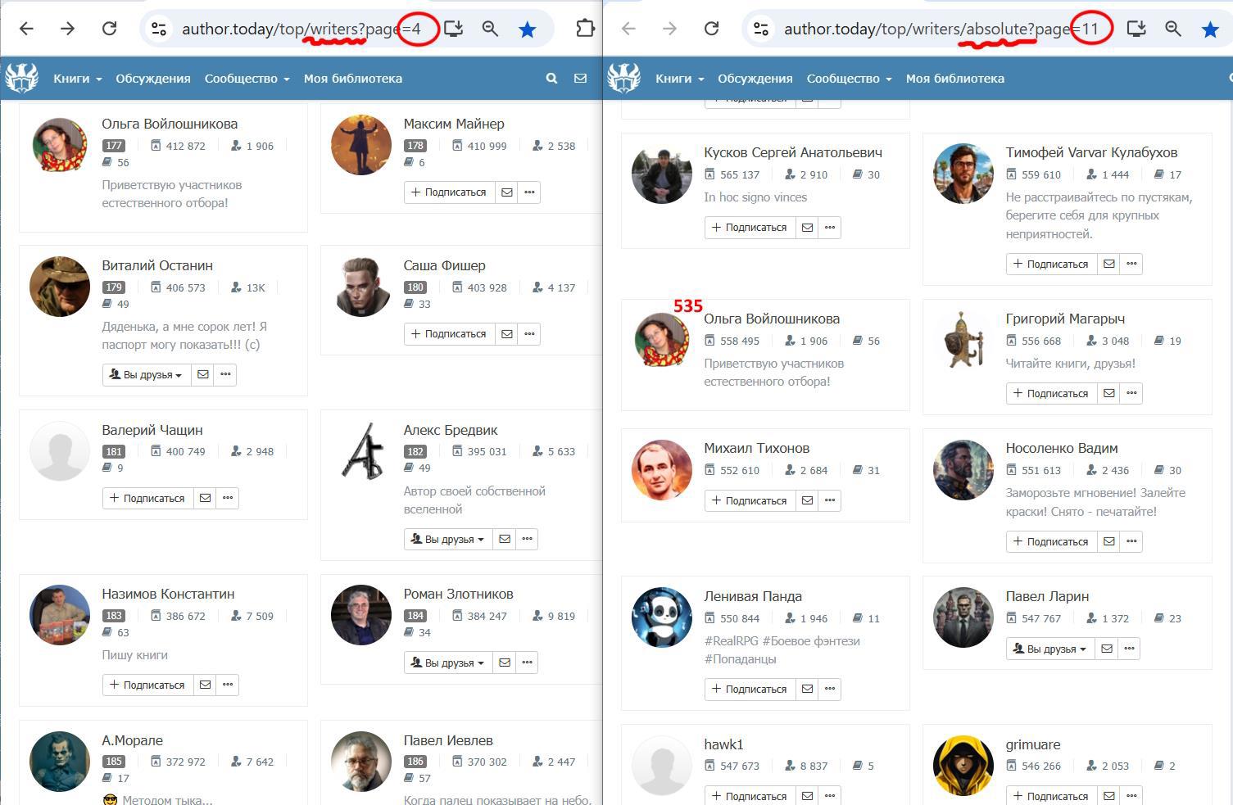Open Обсуждения in left window navbar
1233x805 pixels.
click(153, 79)
